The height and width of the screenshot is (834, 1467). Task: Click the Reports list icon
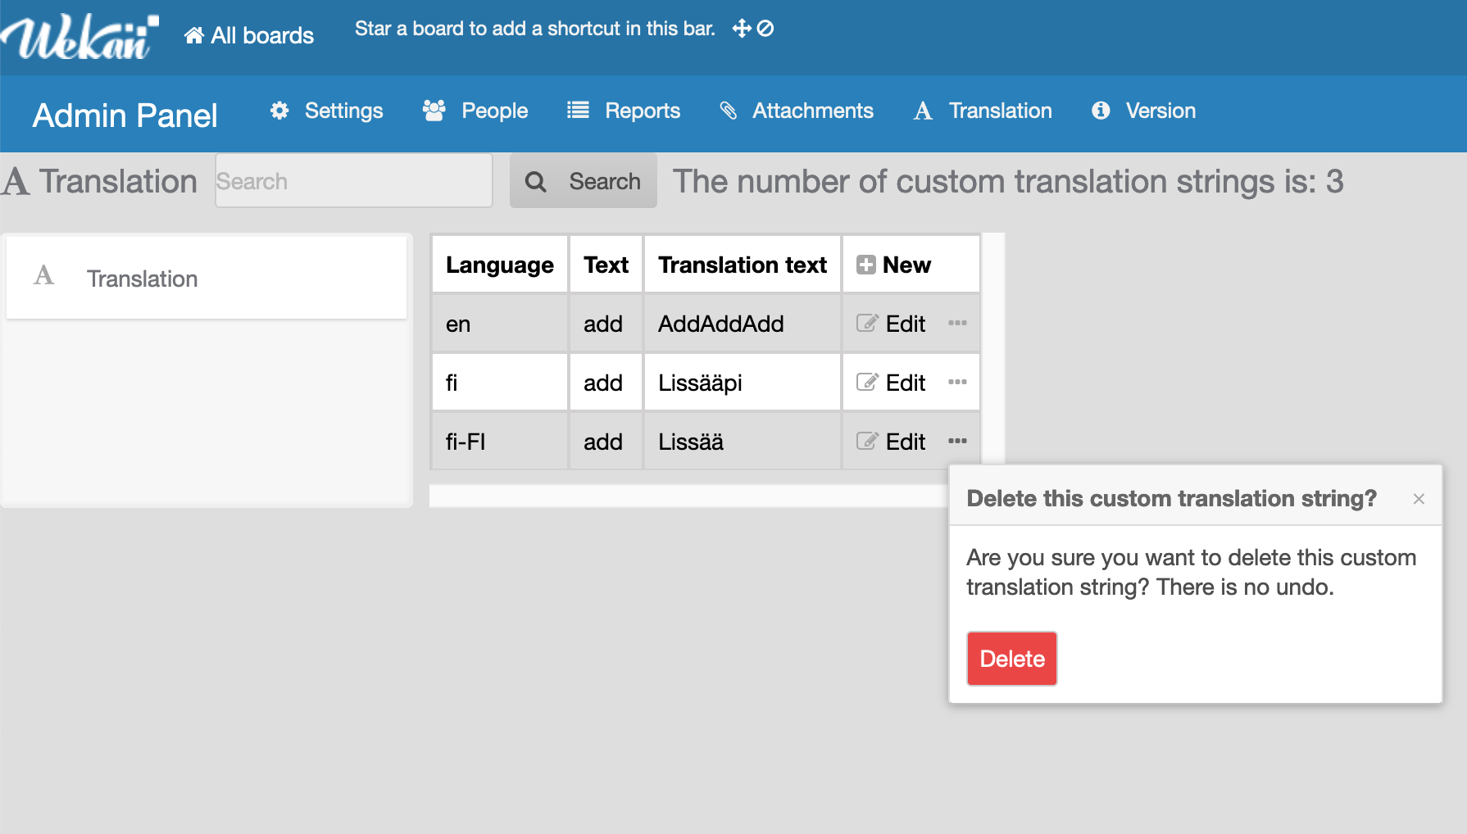(x=578, y=111)
